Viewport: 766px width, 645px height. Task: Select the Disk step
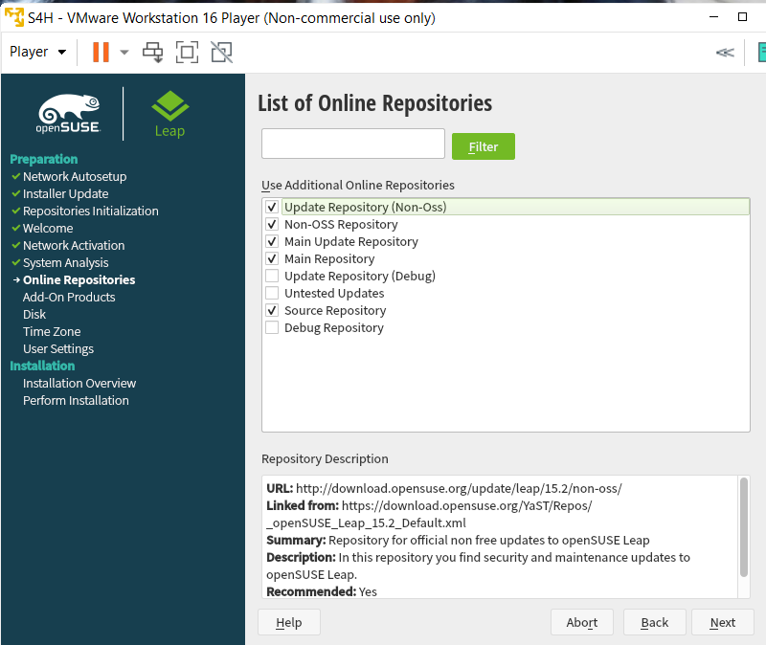click(x=34, y=314)
